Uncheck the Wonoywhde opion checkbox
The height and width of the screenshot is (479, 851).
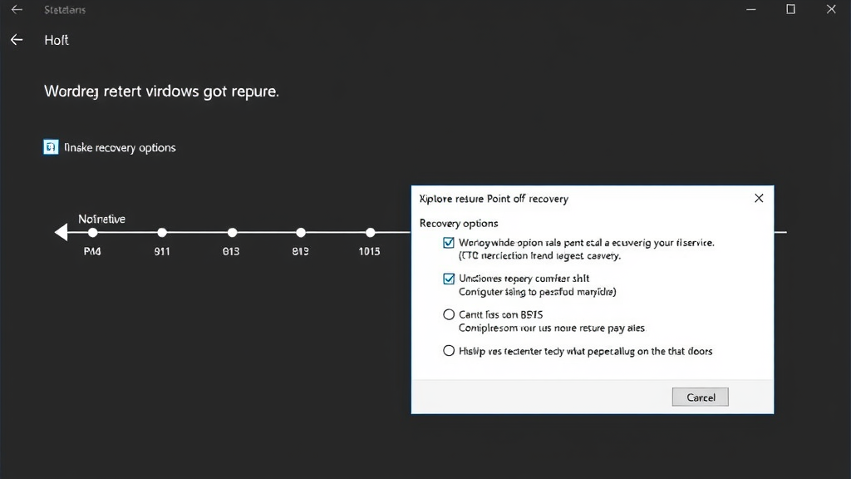(449, 242)
